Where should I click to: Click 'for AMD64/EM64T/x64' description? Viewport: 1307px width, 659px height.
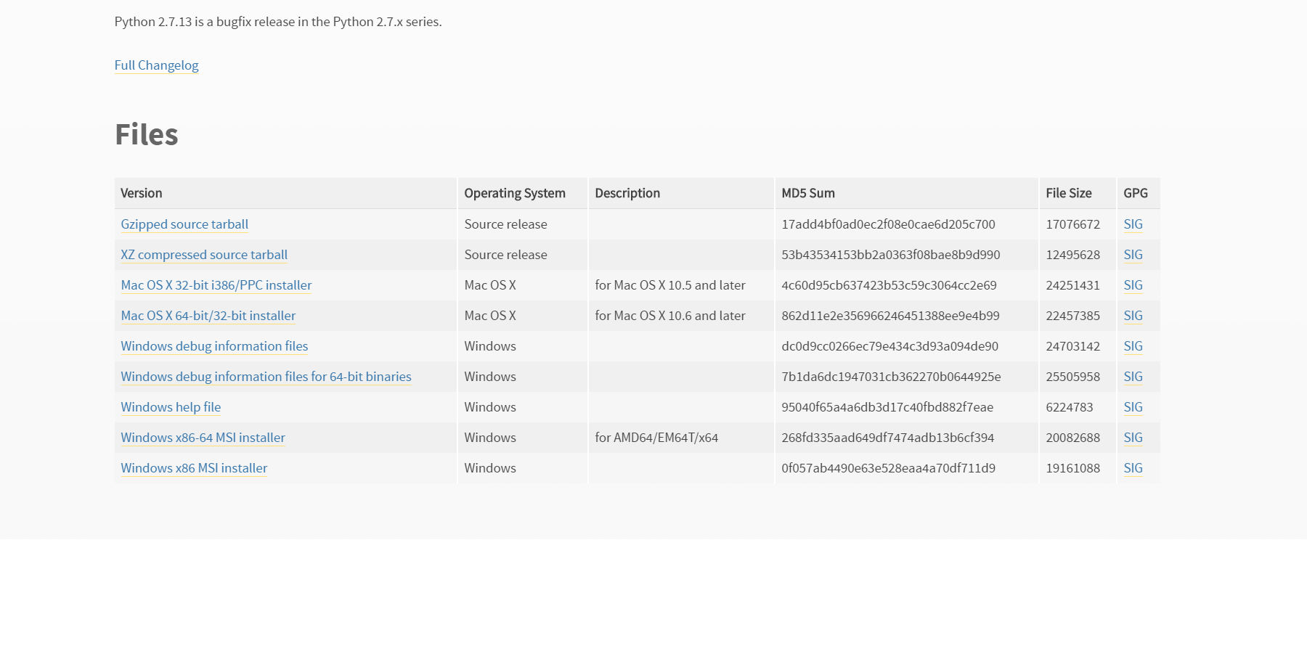coord(656,438)
